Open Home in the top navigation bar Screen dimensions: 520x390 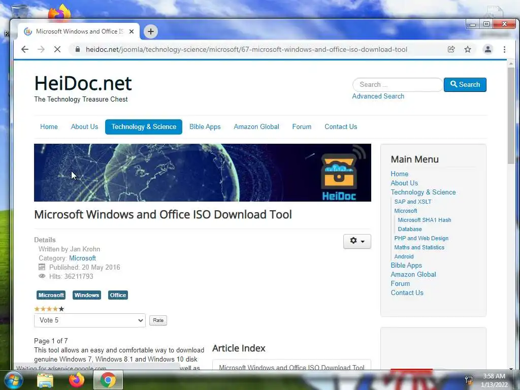pos(49,126)
